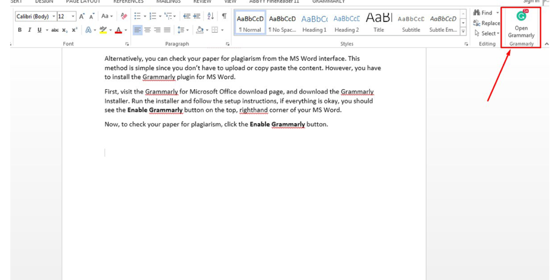Align text to the right

[157, 31]
